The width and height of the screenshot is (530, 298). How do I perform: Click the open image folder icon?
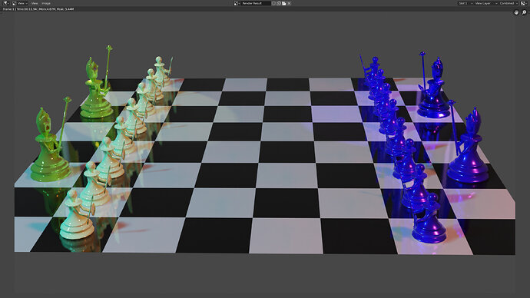(x=284, y=3)
